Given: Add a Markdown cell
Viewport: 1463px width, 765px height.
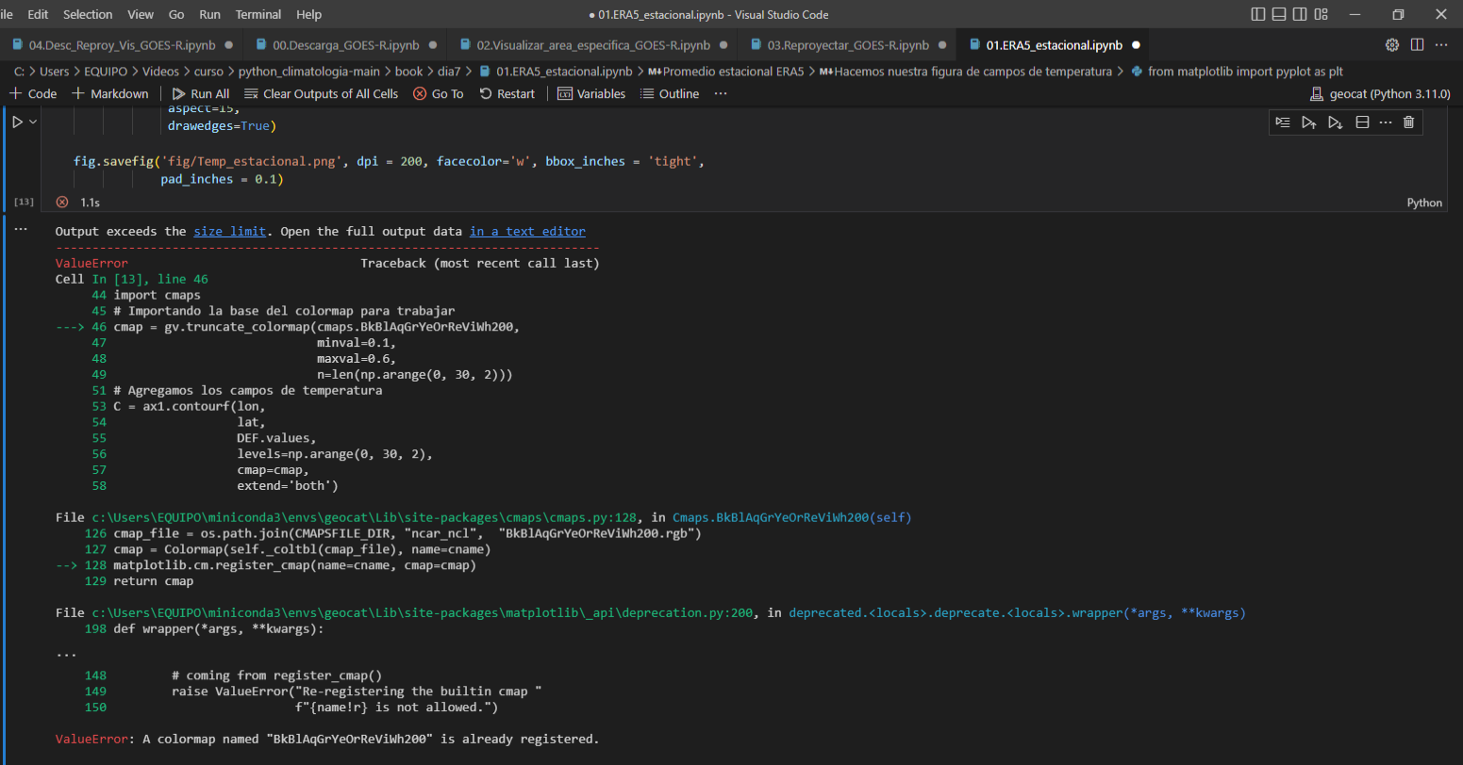Looking at the screenshot, I should tap(109, 93).
